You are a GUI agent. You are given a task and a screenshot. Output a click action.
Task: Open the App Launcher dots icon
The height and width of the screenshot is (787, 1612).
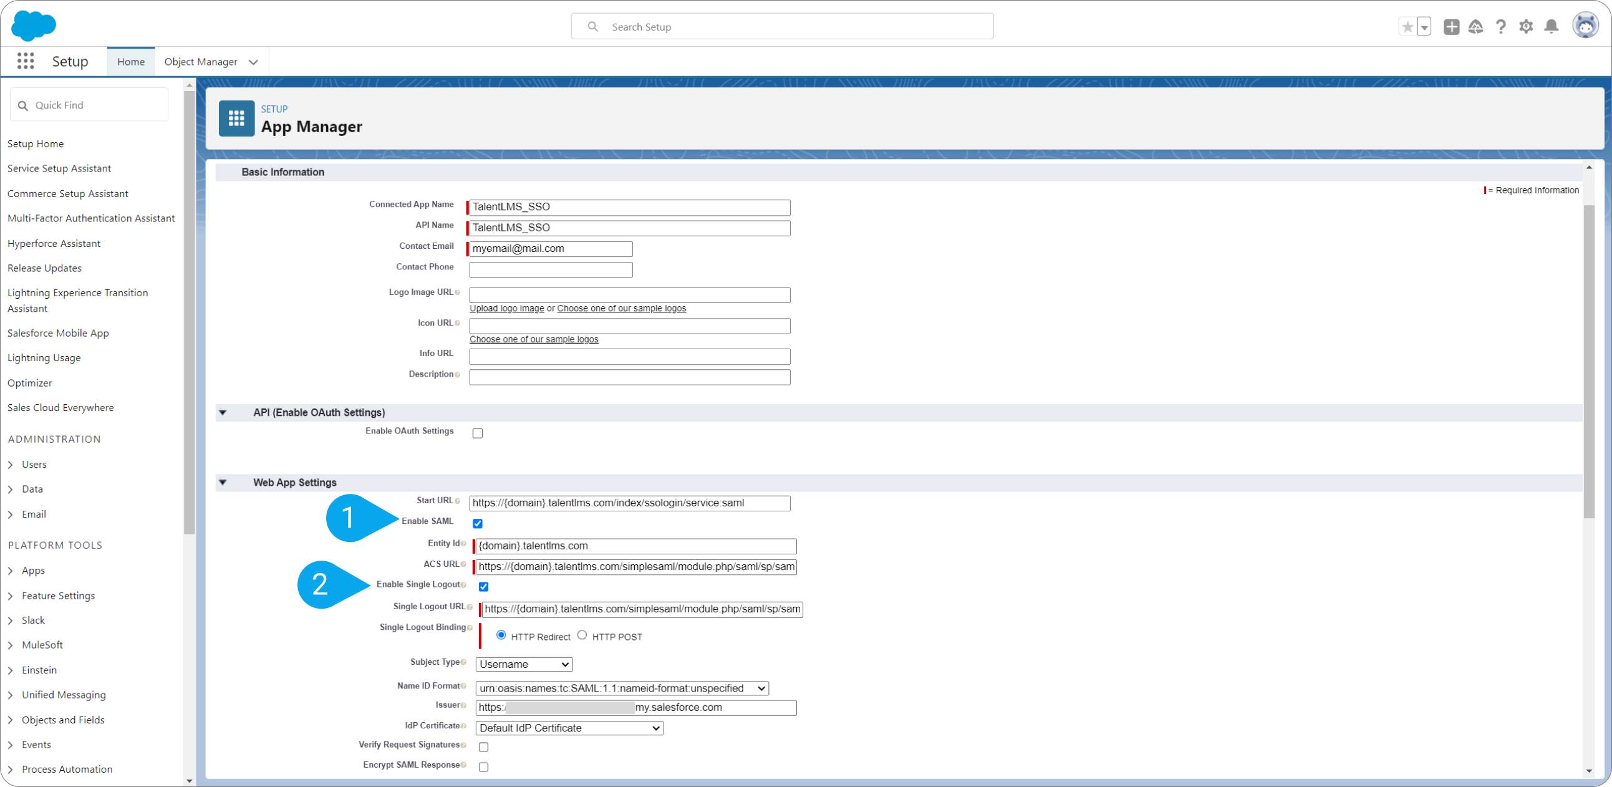coord(26,61)
